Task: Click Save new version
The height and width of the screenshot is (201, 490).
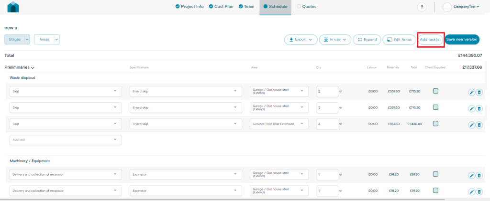Action: [x=462, y=40]
